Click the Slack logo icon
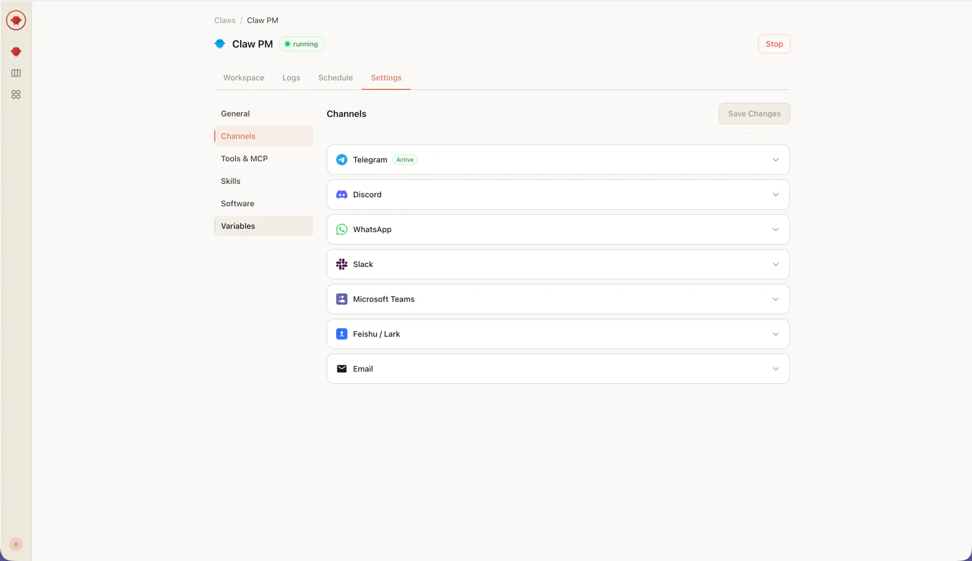972x561 pixels. click(342, 264)
